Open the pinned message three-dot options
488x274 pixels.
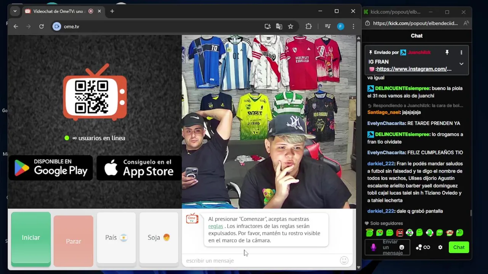coord(461,53)
